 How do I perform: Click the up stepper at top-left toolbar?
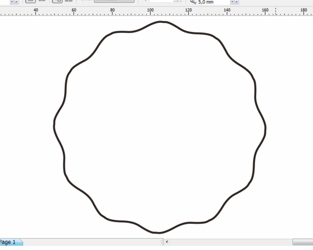pyautogui.click(x=16, y=2)
